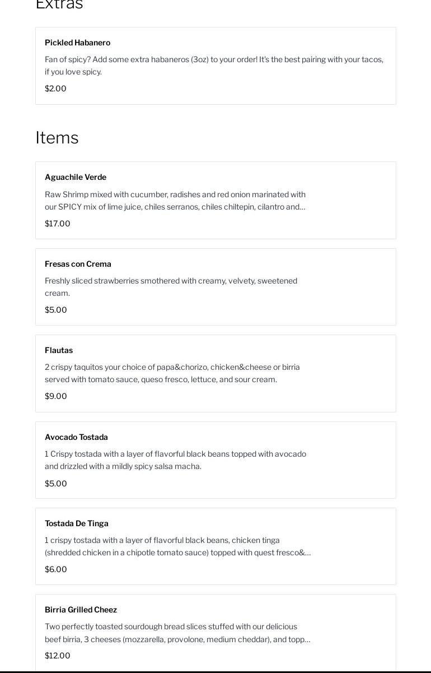
Task: Click the $12.00 price on Birria Grilled Cheez
Action: (58, 656)
